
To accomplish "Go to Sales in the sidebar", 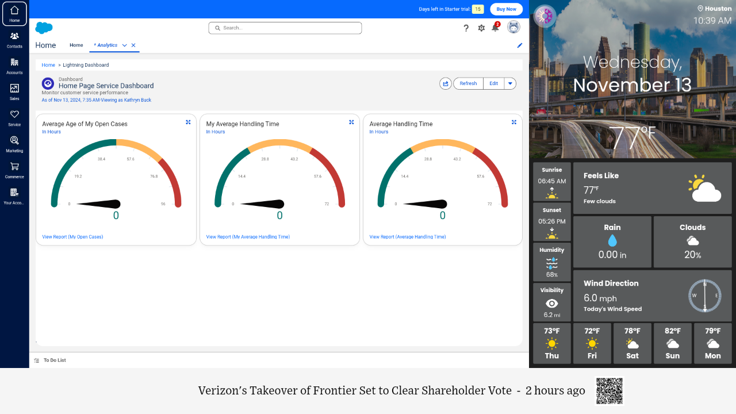I will point(14,91).
